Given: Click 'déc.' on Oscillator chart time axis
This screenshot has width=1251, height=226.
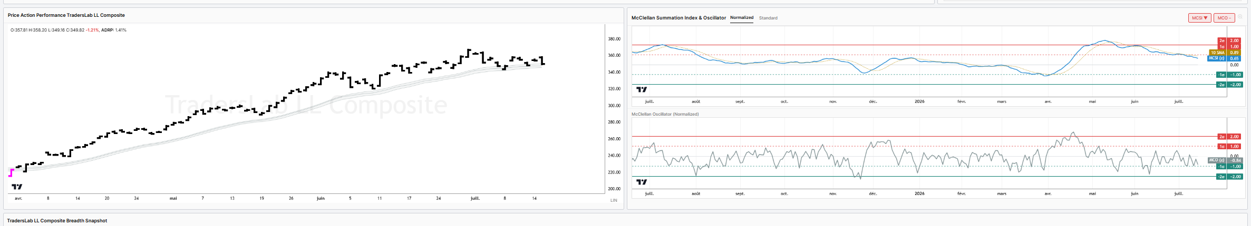Looking at the screenshot, I should [x=873, y=193].
